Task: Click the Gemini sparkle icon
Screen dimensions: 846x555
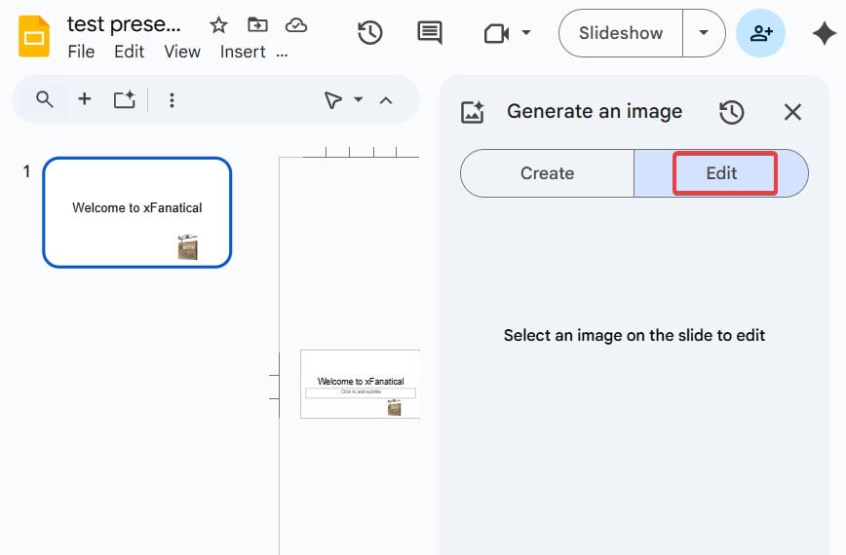Action: pos(823,33)
